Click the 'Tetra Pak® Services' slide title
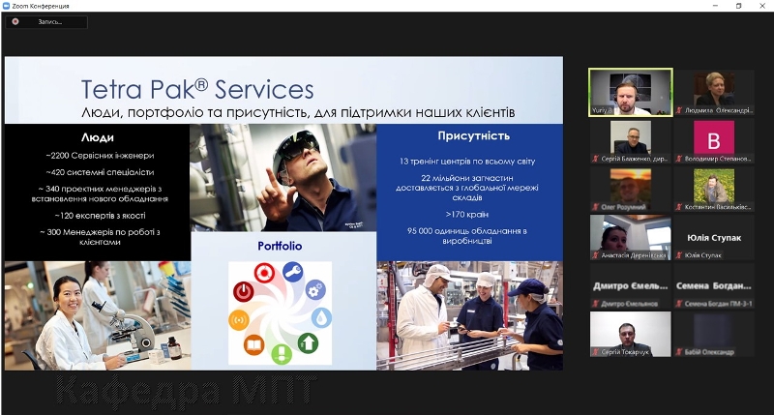This screenshot has height=415, width=774. [x=197, y=89]
